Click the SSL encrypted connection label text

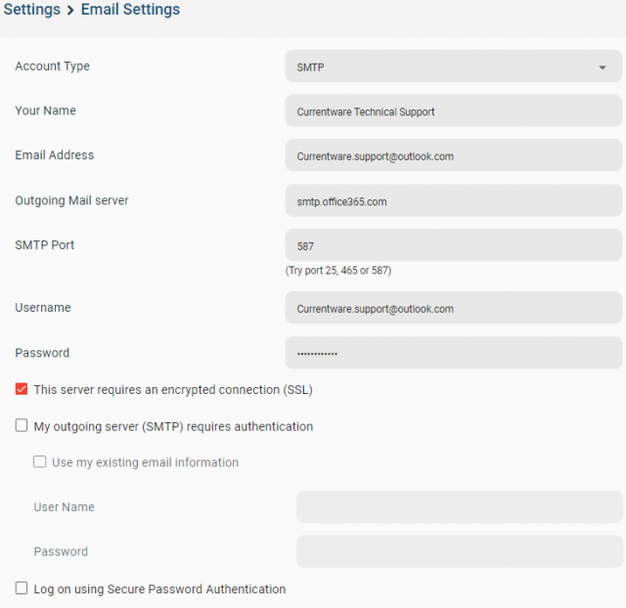click(x=173, y=390)
